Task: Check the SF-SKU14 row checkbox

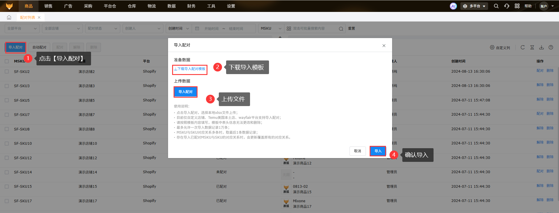Action: click(7, 172)
